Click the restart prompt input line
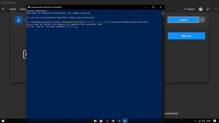Viewport: 219px width, 123px height. pyautogui.click(x=52, y=27)
